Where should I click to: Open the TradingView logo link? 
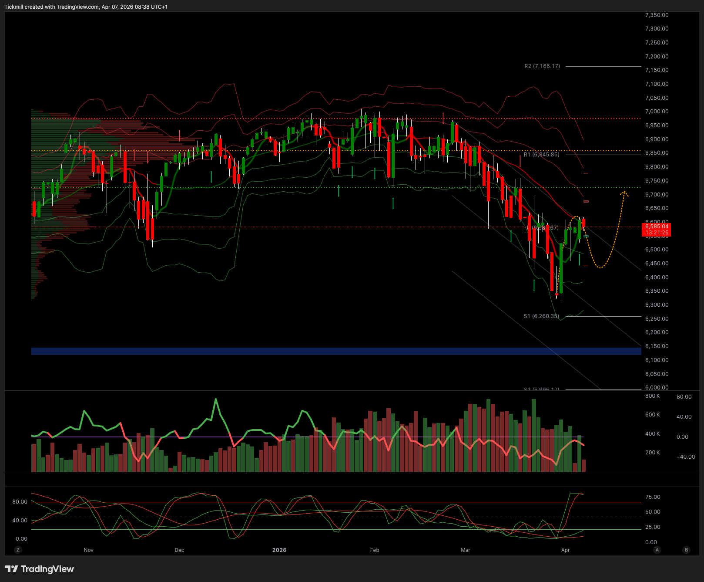coord(40,569)
